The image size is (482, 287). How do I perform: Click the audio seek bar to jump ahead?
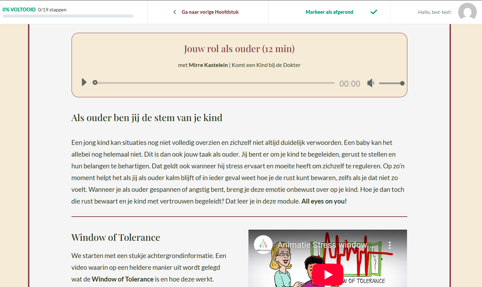coord(214,82)
